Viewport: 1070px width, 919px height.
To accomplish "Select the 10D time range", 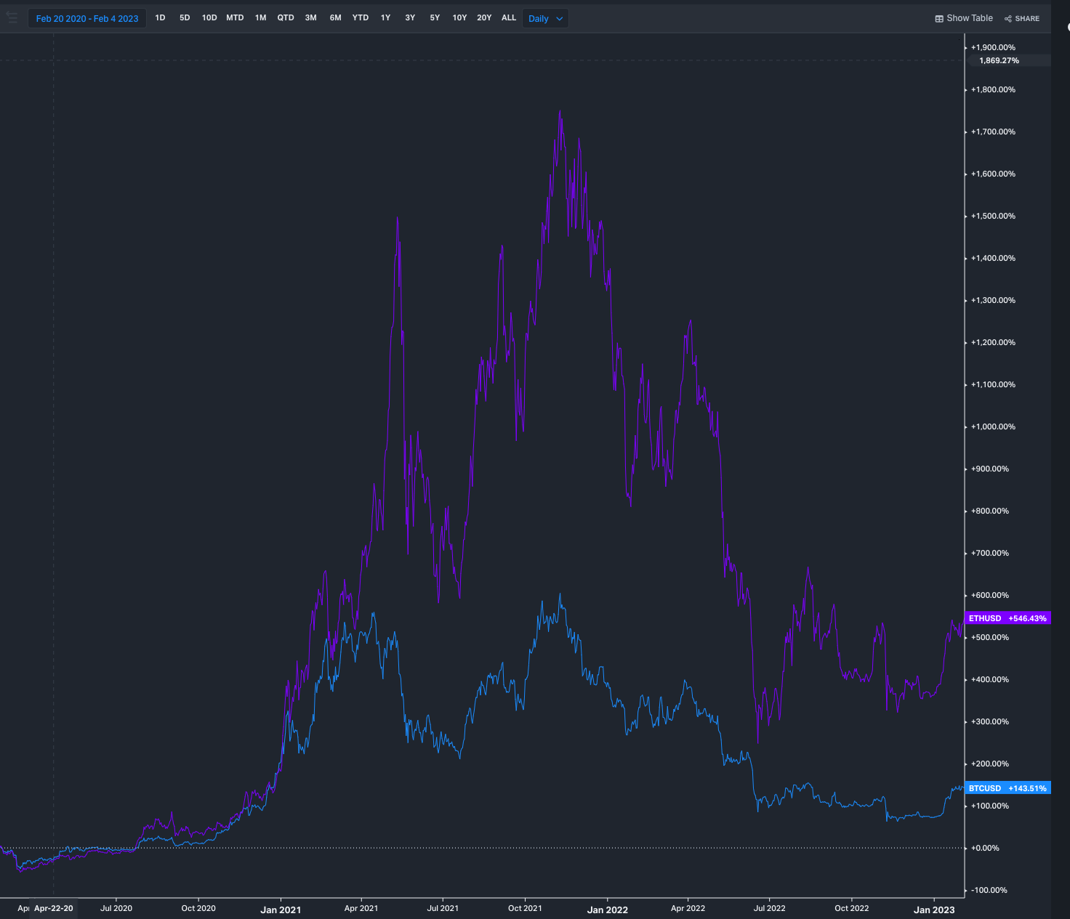I will pyautogui.click(x=209, y=18).
